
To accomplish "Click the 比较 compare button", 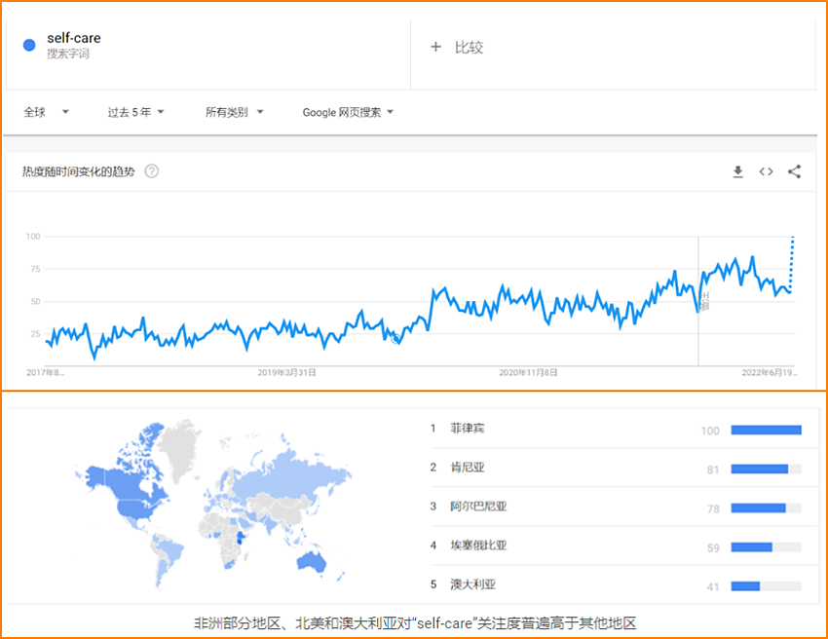I will click(469, 47).
